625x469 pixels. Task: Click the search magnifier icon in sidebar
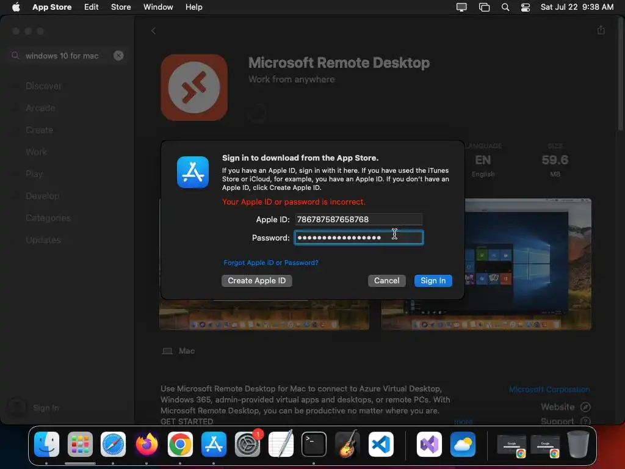click(x=15, y=56)
